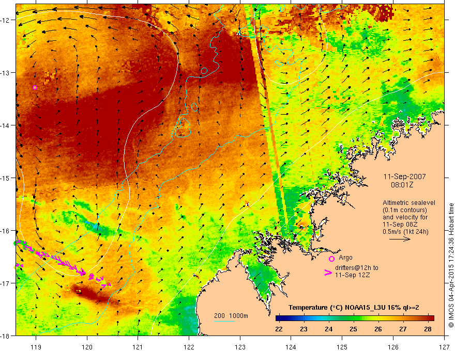Viewport: 455px width, 351px height.
Task: Click the '(0.1m contours)' text
Action: coord(404,210)
